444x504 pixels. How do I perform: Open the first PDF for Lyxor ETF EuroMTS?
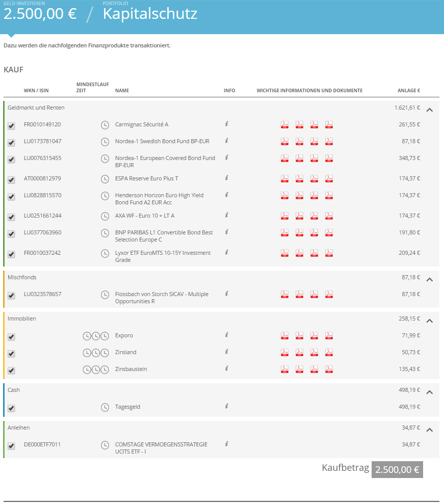(284, 253)
